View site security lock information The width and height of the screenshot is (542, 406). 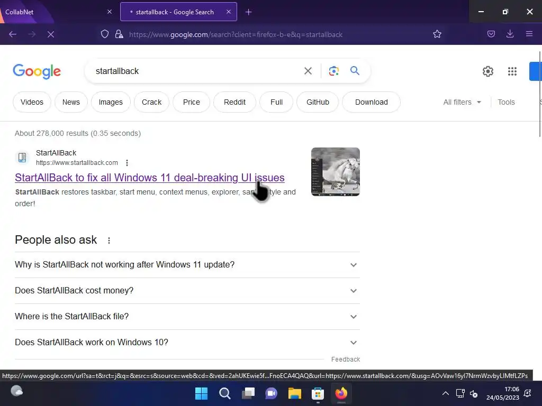[119, 34]
